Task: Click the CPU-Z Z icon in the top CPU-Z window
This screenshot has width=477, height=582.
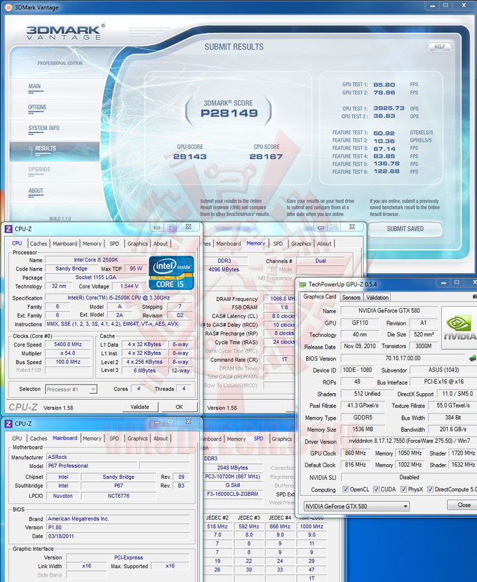Action: point(9,229)
